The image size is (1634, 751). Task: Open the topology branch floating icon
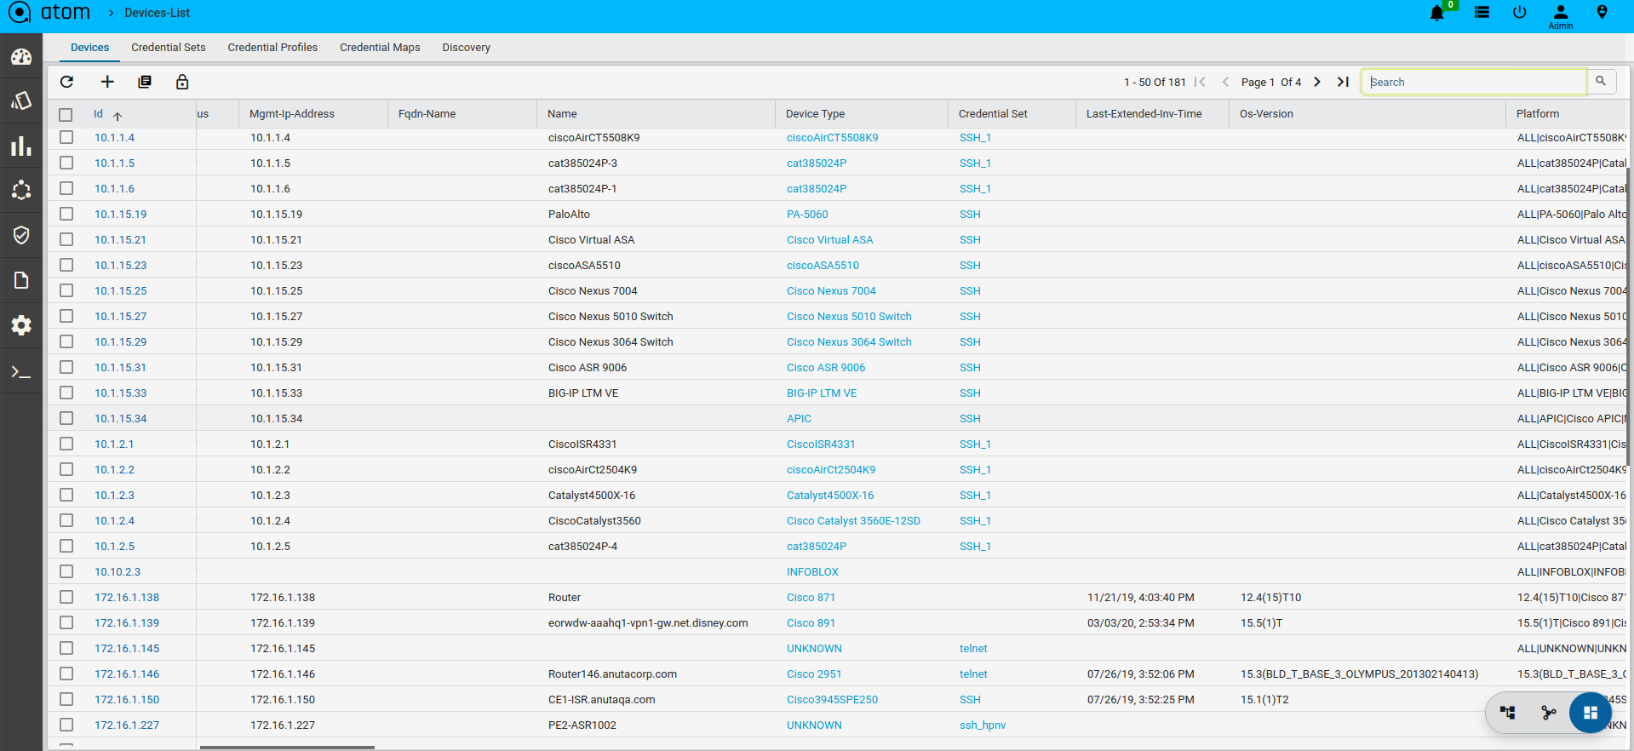point(1549,713)
